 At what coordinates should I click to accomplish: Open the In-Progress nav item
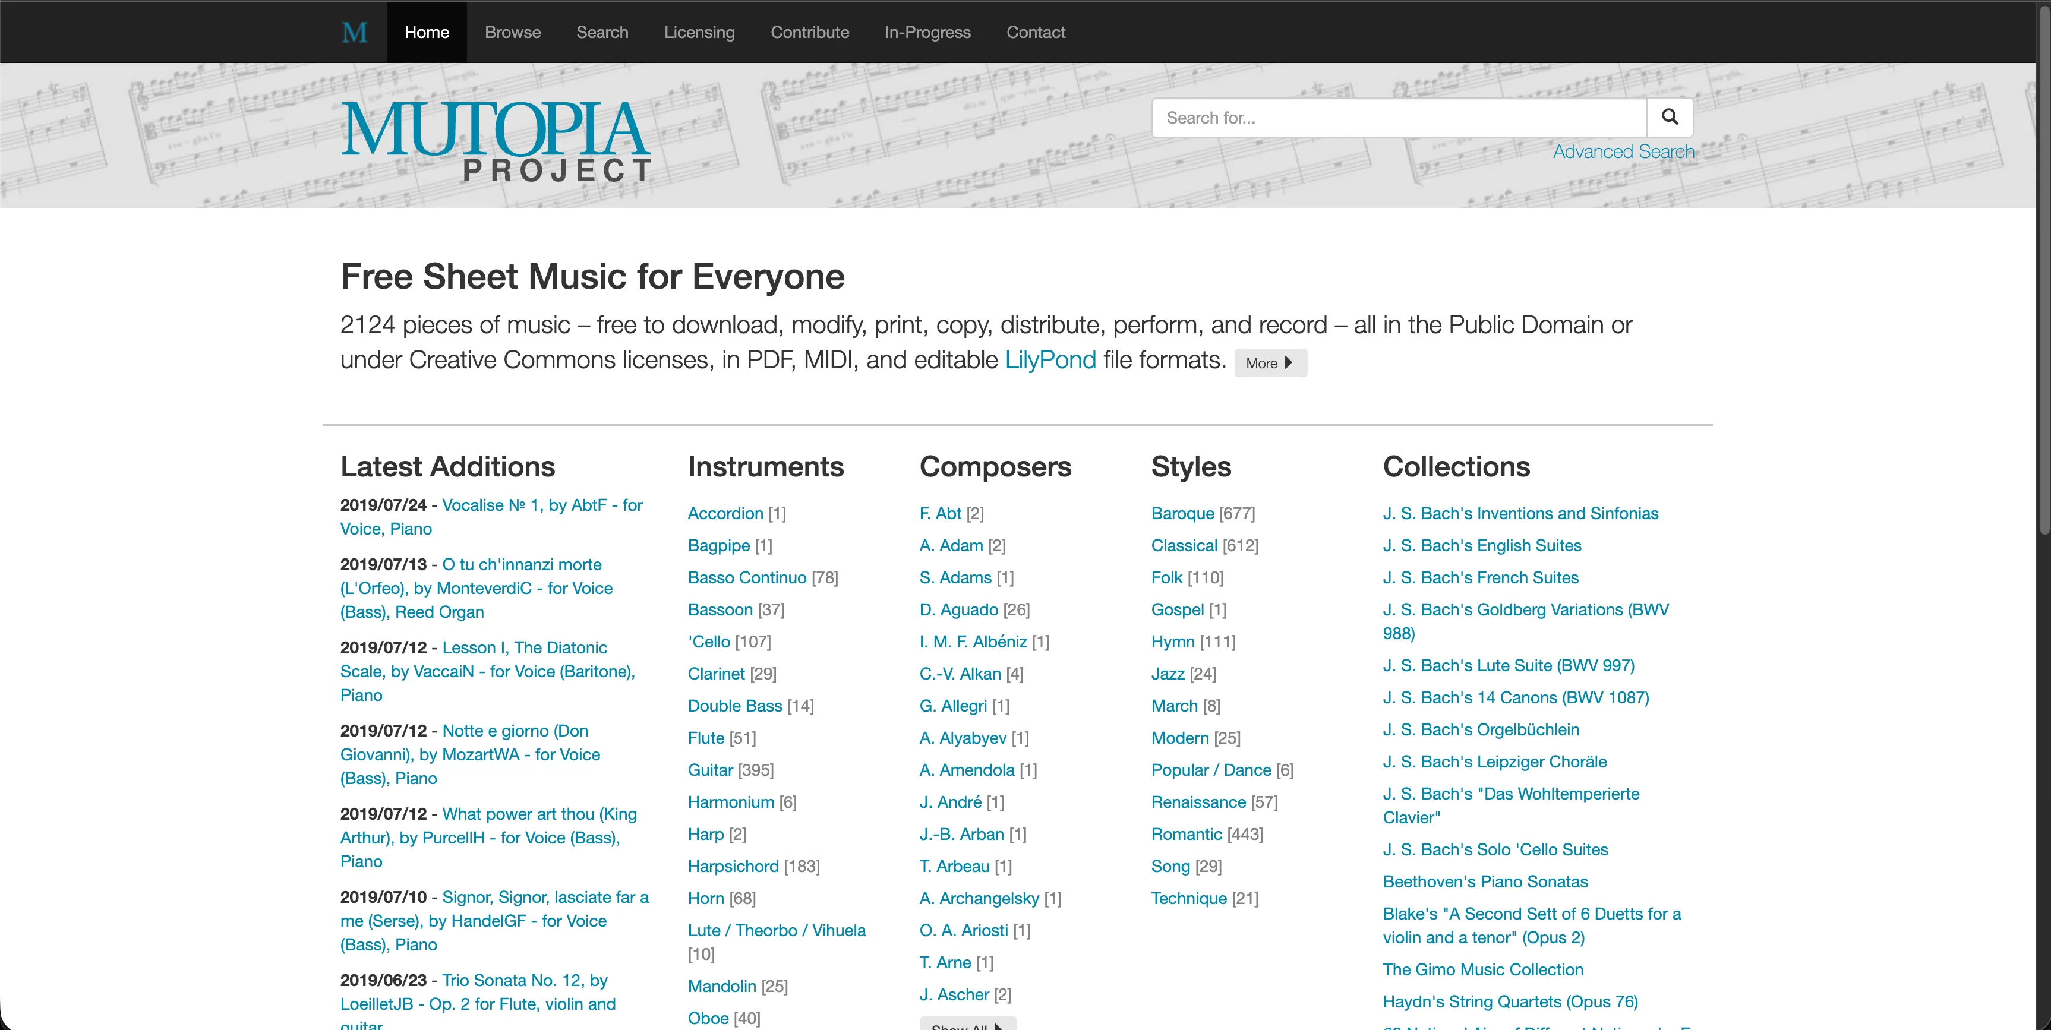coord(927,33)
